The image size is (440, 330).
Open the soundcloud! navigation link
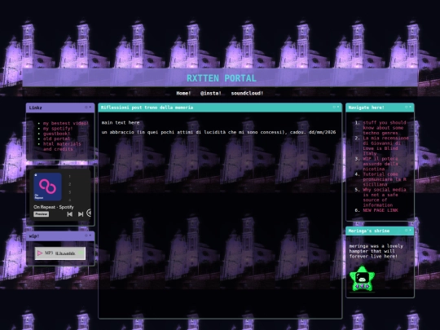247,94
